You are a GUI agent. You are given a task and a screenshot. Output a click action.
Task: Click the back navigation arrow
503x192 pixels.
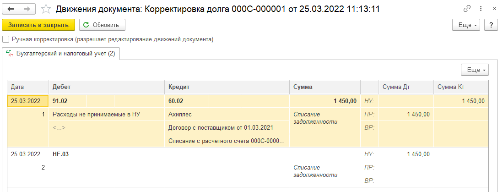coord(11,9)
